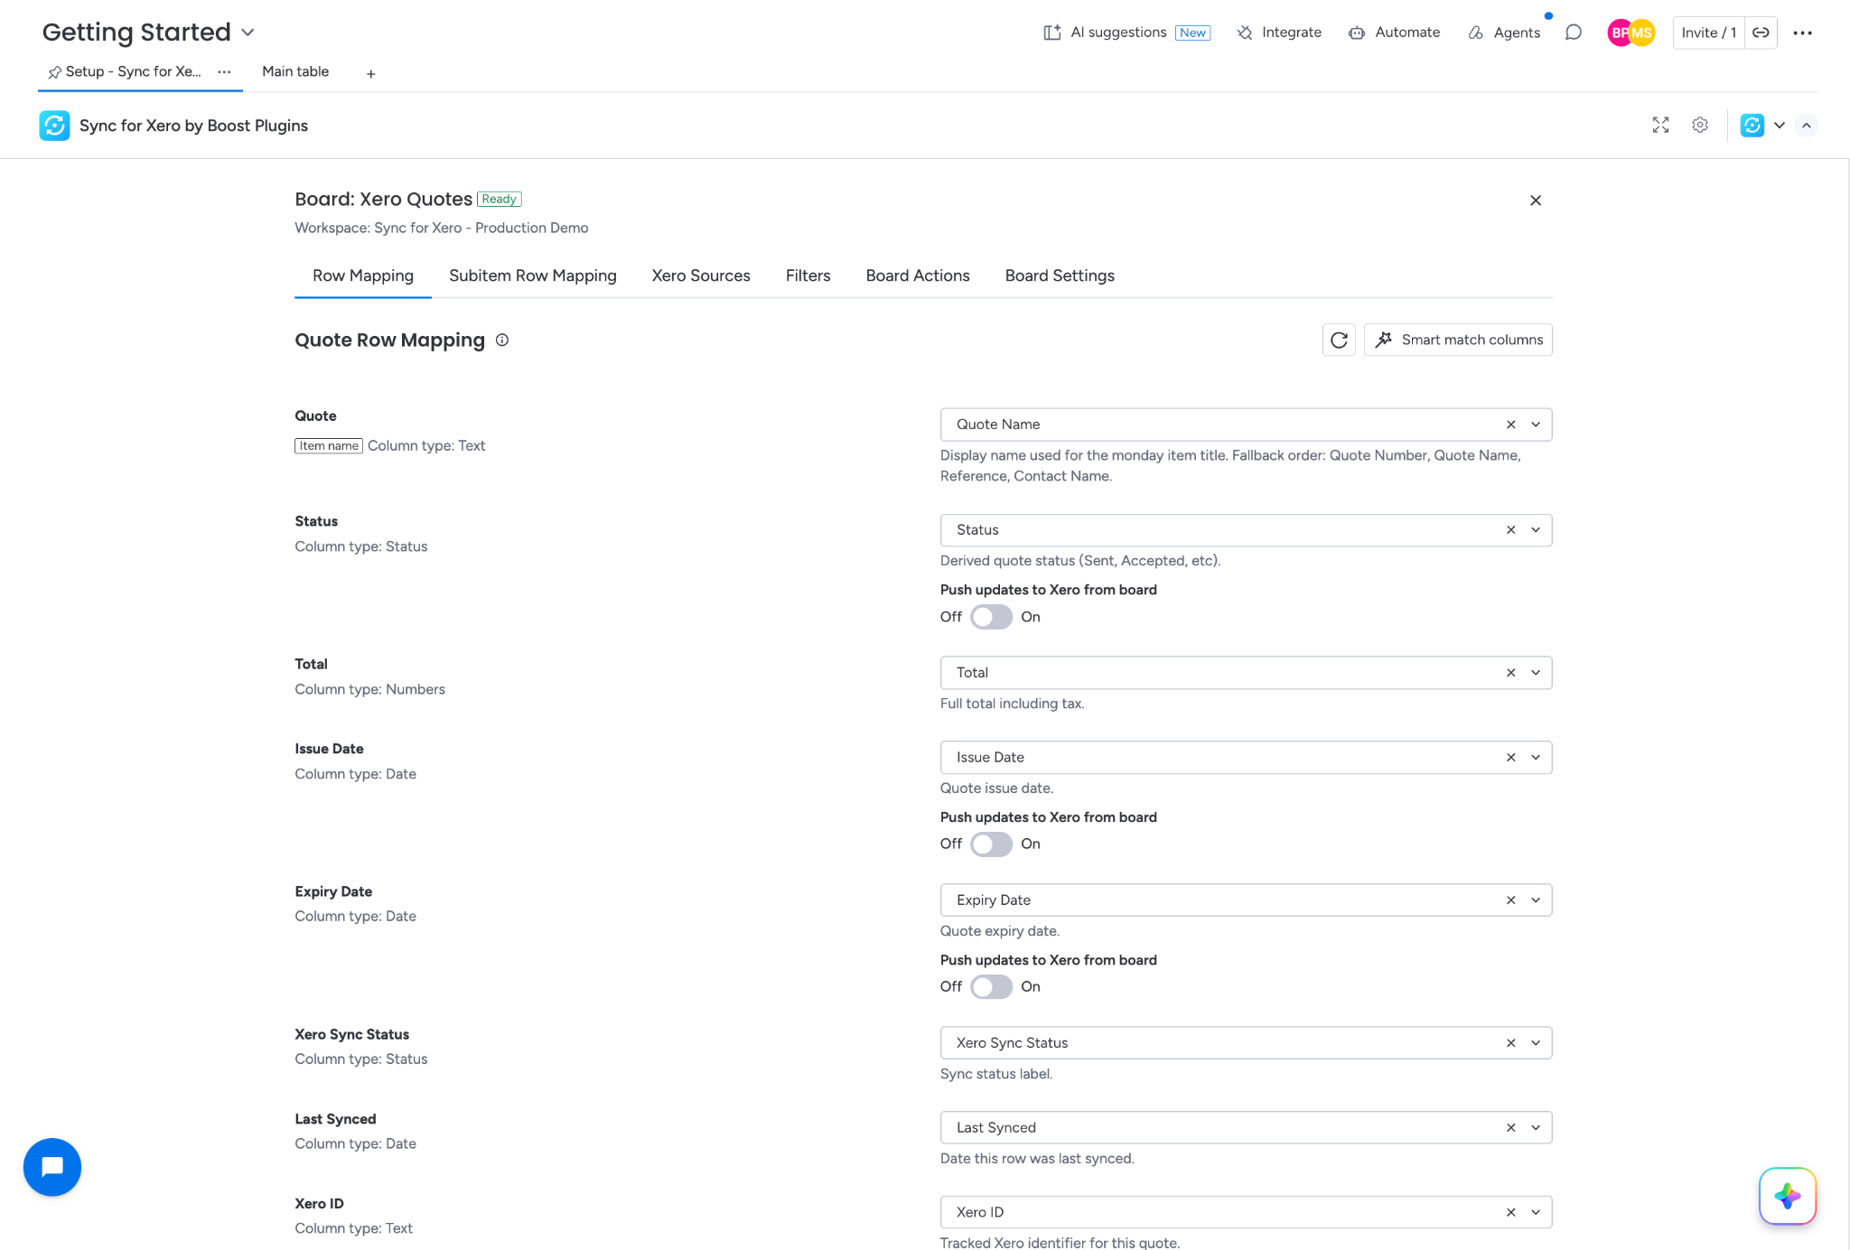Click the 'Workspace: Sync for Xero - Production Demo' text
1850x1250 pixels.
pos(441,228)
